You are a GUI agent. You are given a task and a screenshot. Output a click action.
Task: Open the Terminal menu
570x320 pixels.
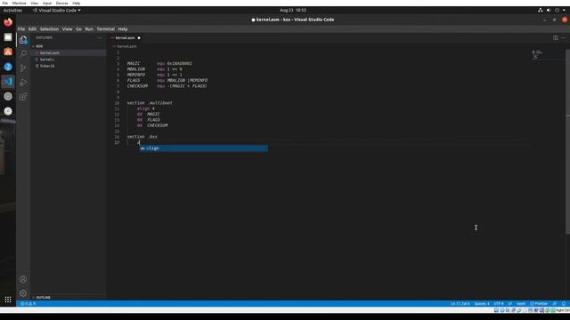click(x=105, y=29)
